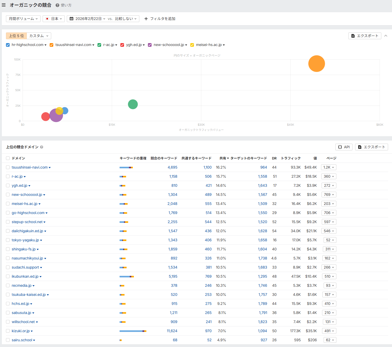Open the API button with braces icon
The image size is (392, 347).
point(344,147)
